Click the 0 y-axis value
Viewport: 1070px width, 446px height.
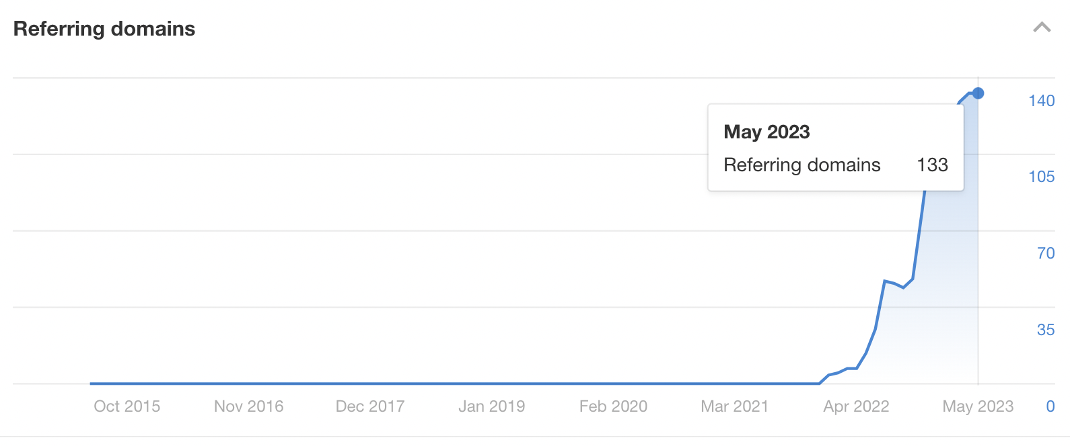tap(1050, 406)
